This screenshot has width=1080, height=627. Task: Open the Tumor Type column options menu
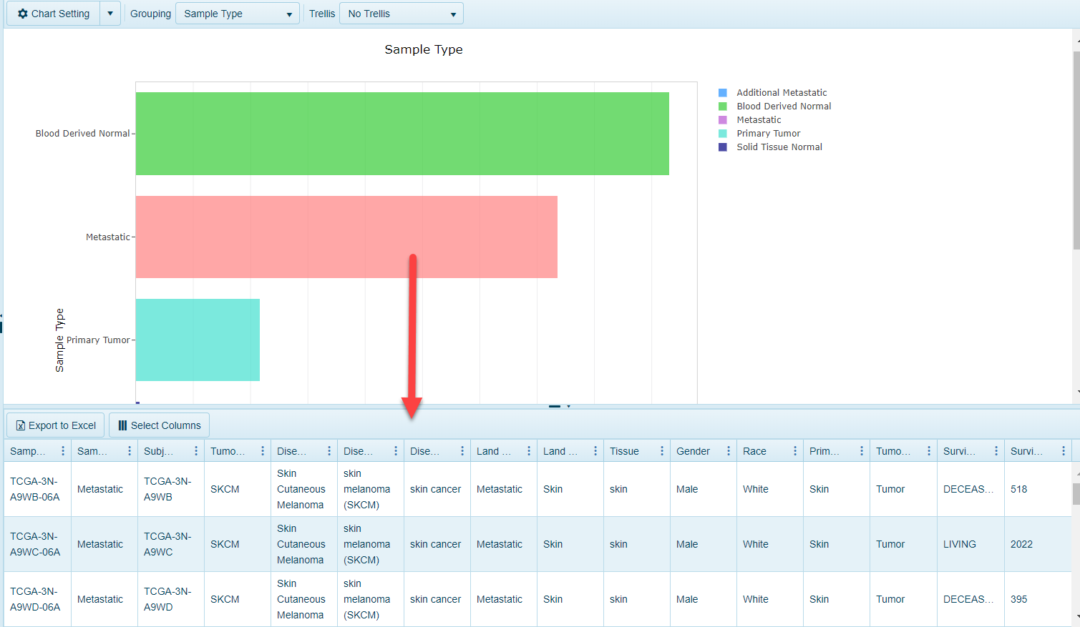click(262, 450)
